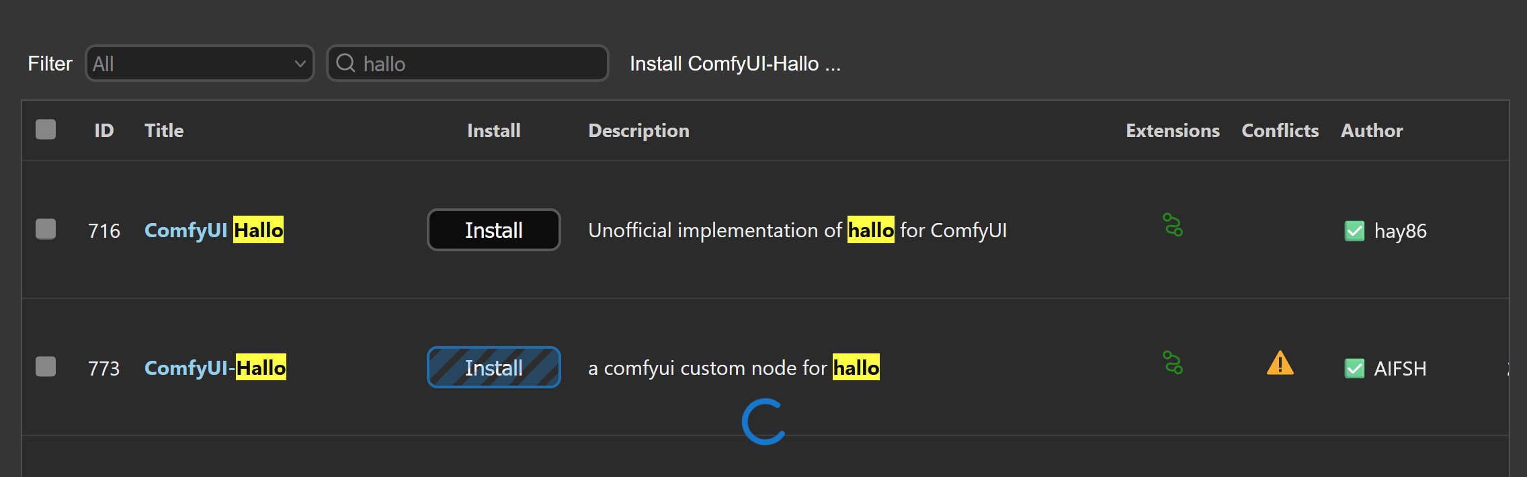The image size is (1527, 477).
Task: Open the Filter dropdown showing All
Action: 199,63
